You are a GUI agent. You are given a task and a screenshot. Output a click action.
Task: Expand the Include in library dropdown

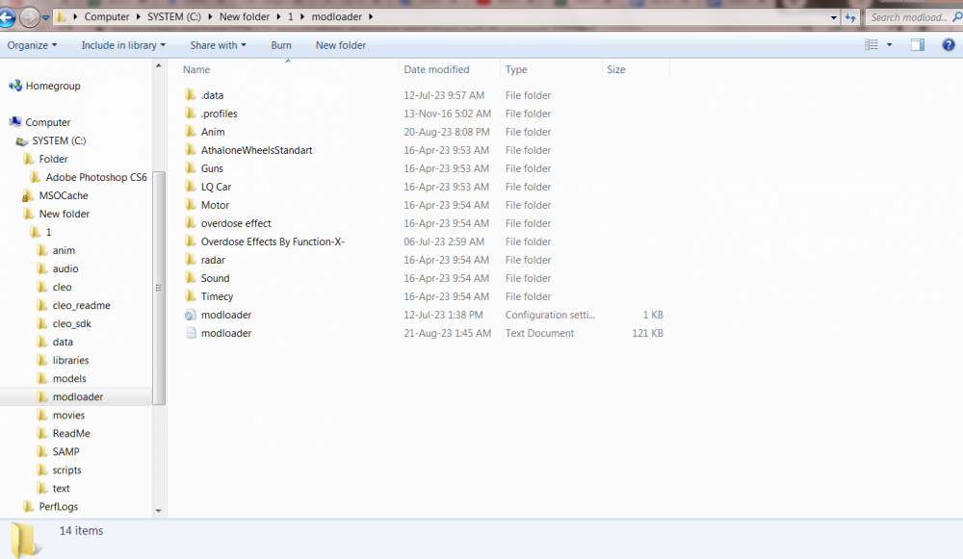tap(123, 45)
